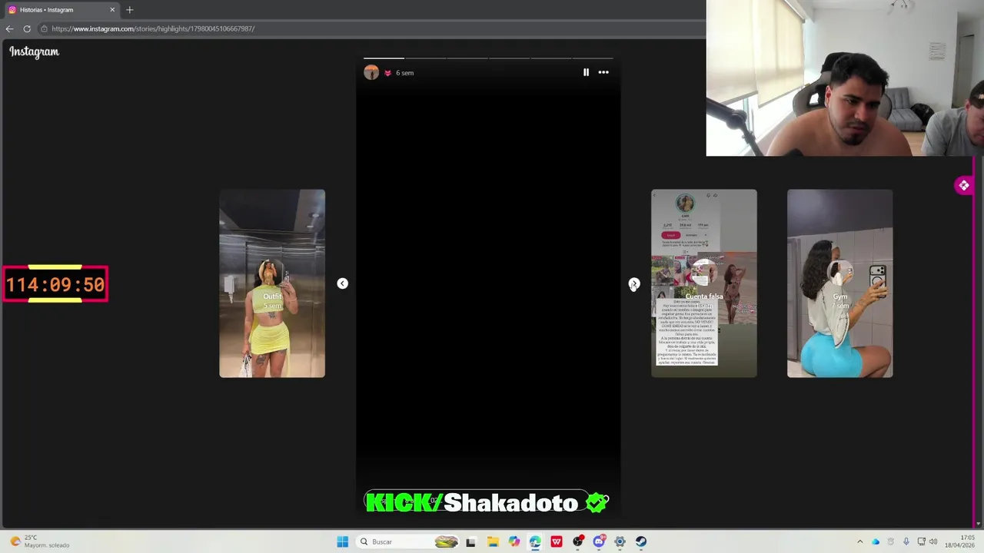The width and height of the screenshot is (984, 553).
Task: Open the story options three-dot menu
Action: pos(603,72)
